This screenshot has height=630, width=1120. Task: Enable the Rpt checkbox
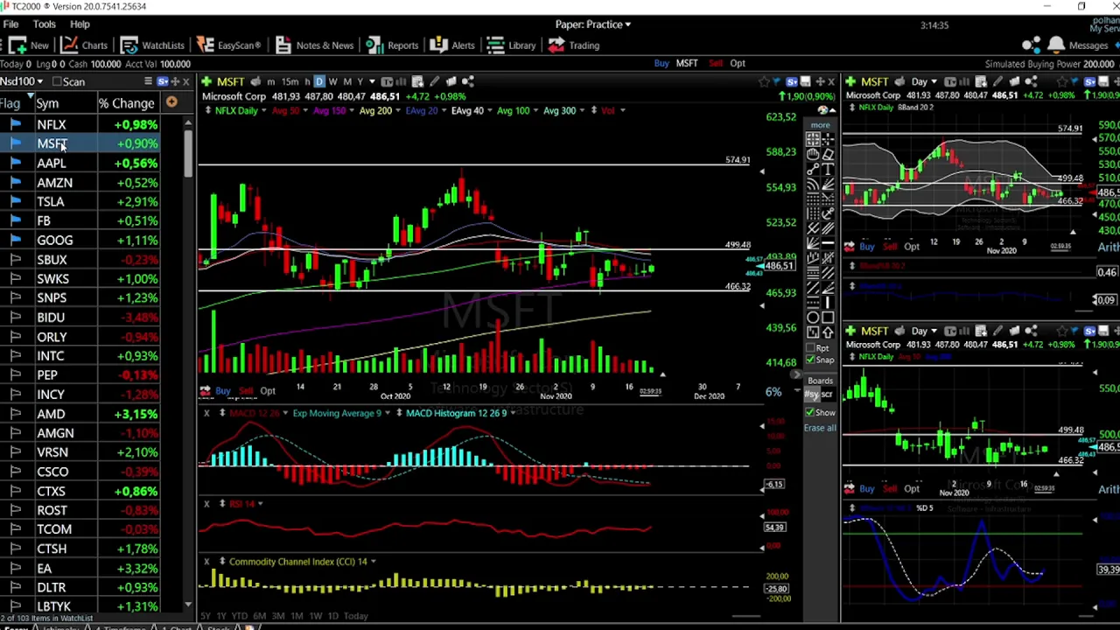[x=810, y=348]
